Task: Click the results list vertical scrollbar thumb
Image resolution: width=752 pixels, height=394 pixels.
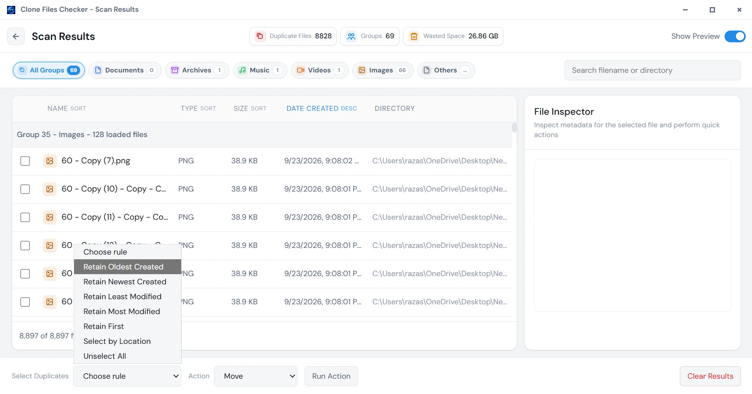Action: coord(514,128)
